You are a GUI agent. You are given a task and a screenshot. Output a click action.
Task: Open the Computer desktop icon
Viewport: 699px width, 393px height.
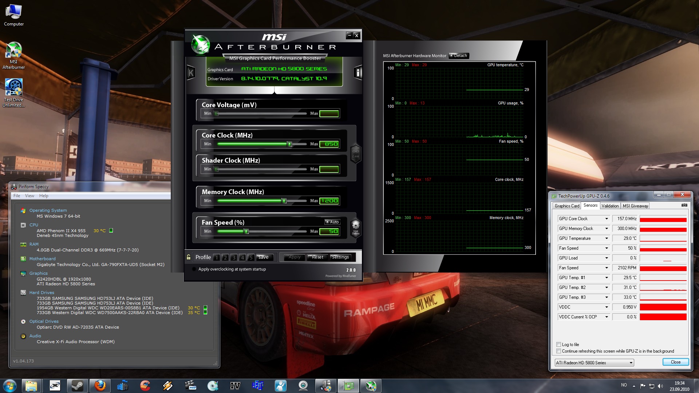coord(14,15)
